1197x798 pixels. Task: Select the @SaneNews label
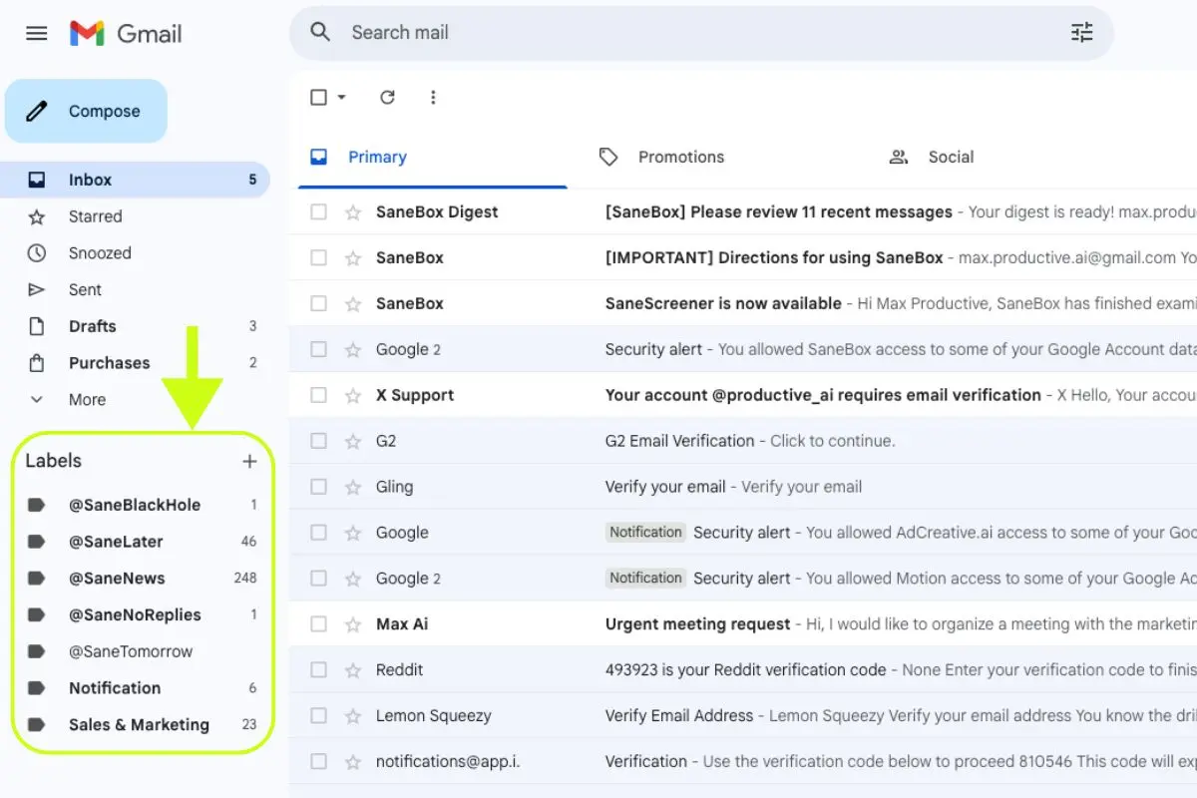pyautogui.click(x=119, y=578)
